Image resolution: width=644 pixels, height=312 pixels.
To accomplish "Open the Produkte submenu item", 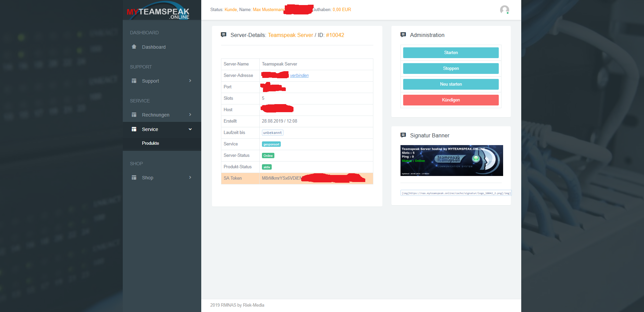I will [150, 143].
